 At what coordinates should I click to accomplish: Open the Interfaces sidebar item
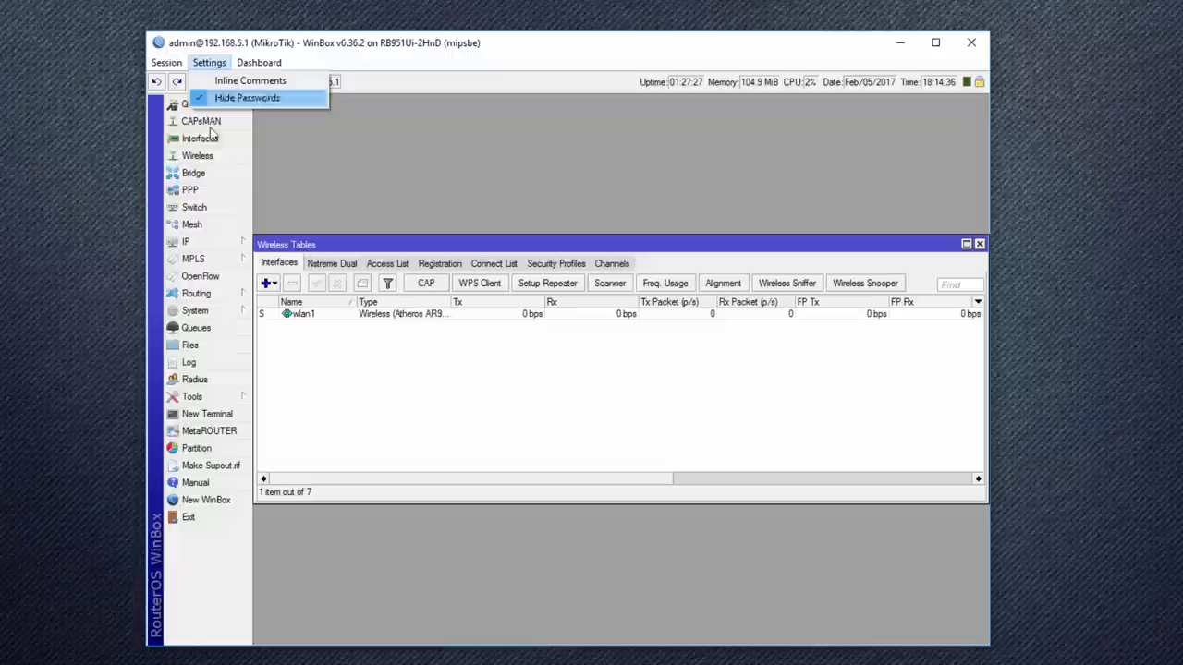200,139
